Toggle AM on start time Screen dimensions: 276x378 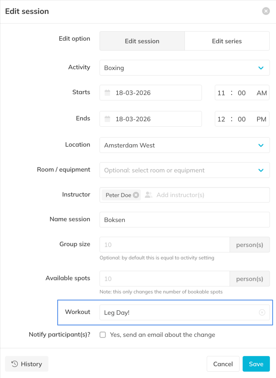261,93
